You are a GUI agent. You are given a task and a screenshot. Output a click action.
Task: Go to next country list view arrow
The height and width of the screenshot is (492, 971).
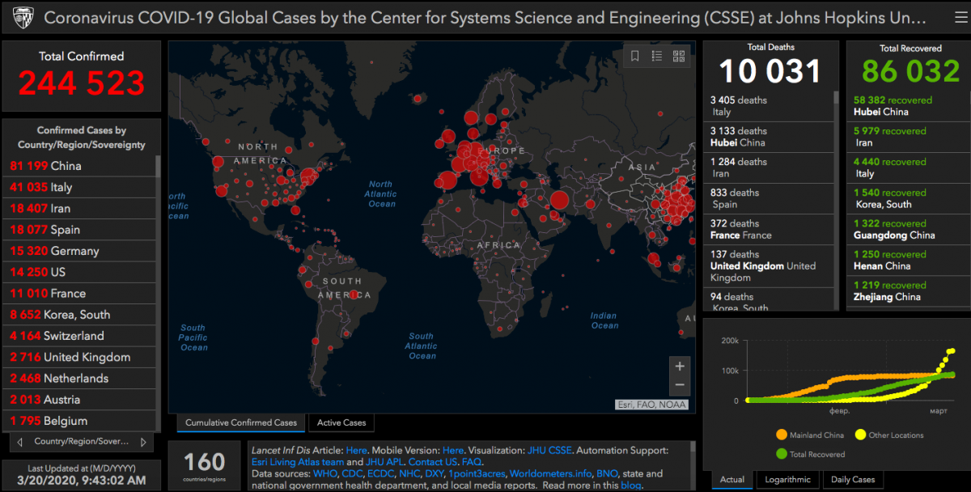click(144, 443)
